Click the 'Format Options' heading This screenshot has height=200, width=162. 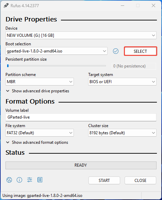point(30,102)
